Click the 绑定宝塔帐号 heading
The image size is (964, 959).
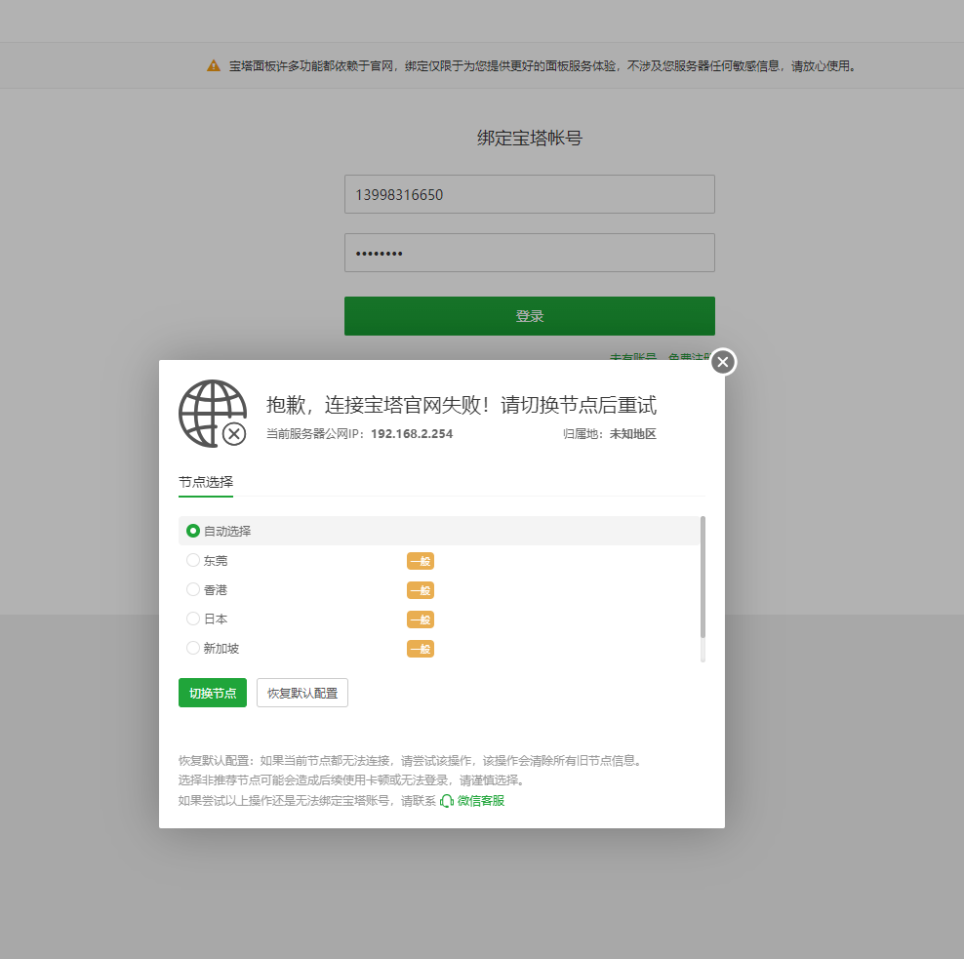[530, 139]
